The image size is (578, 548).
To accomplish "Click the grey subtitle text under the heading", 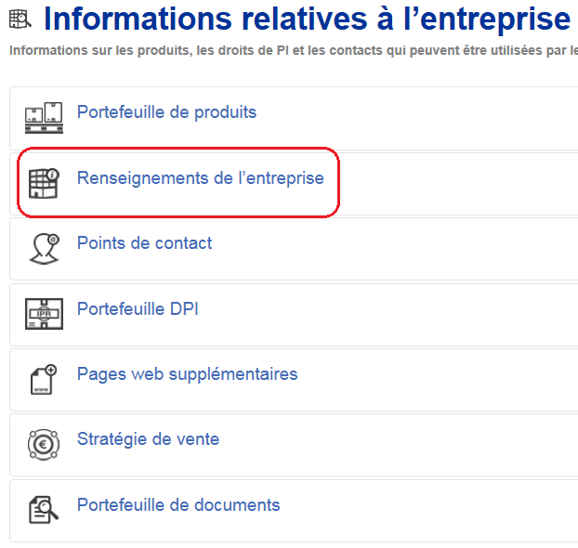I will click(x=294, y=50).
